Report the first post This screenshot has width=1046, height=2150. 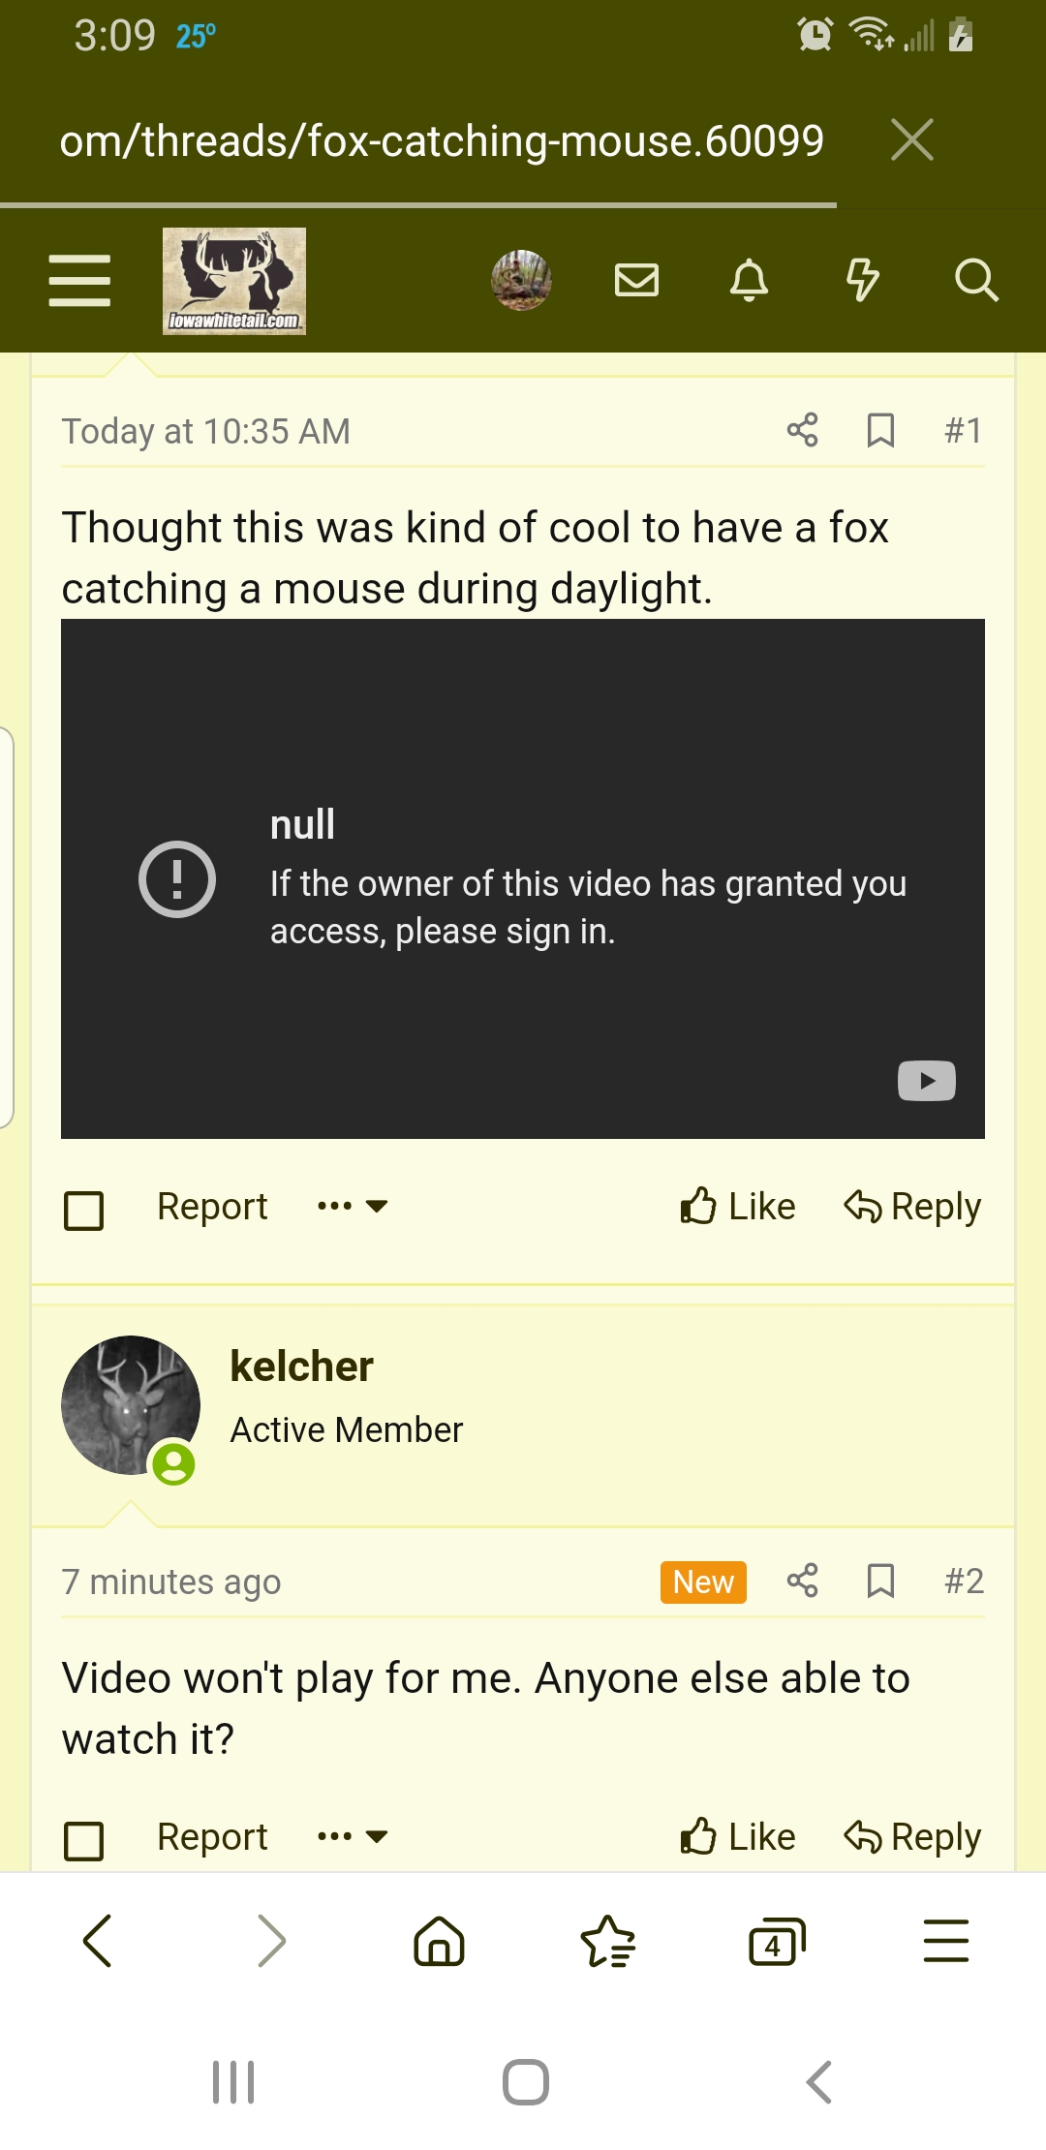point(212,1207)
